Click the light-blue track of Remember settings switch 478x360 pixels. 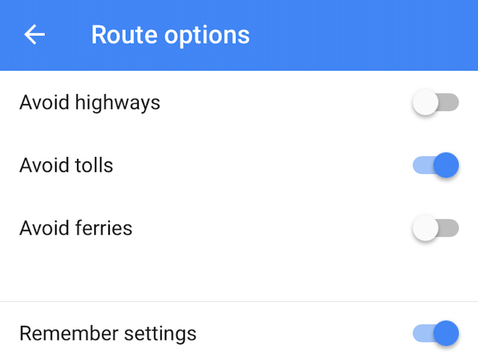click(420, 333)
